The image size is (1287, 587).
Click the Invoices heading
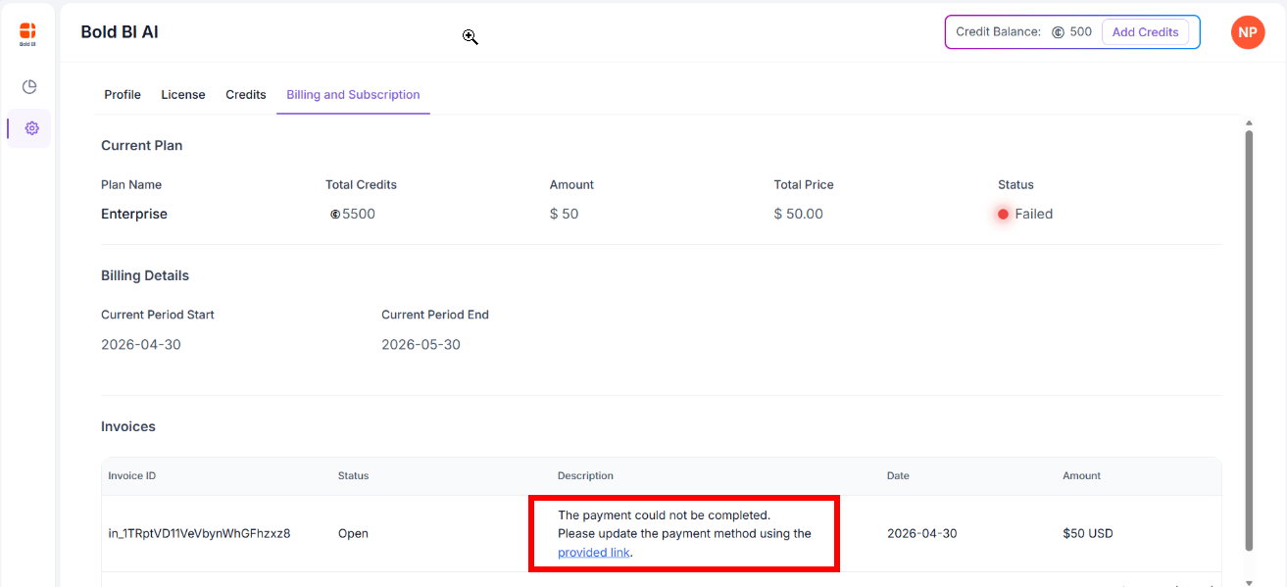tap(128, 427)
